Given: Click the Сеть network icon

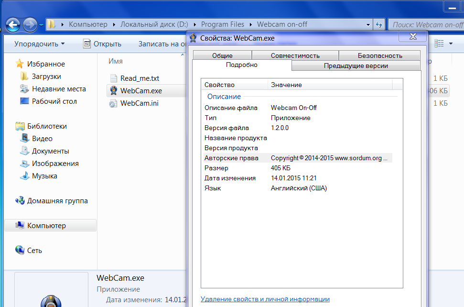Looking at the screenshot, I should coord(20,251).
